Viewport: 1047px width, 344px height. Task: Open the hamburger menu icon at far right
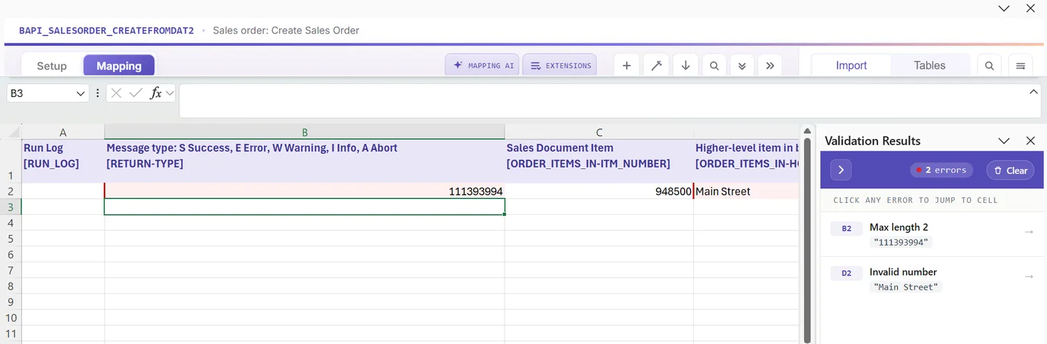click(x=1020, y=66)
